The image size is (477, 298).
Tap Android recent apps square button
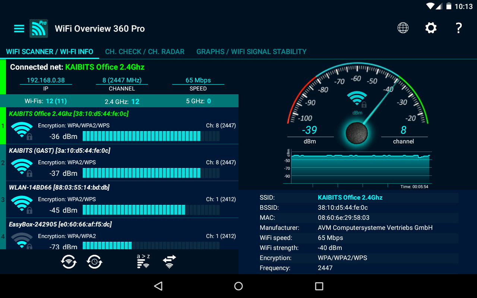pyautogui.click(x=319, y=286)
